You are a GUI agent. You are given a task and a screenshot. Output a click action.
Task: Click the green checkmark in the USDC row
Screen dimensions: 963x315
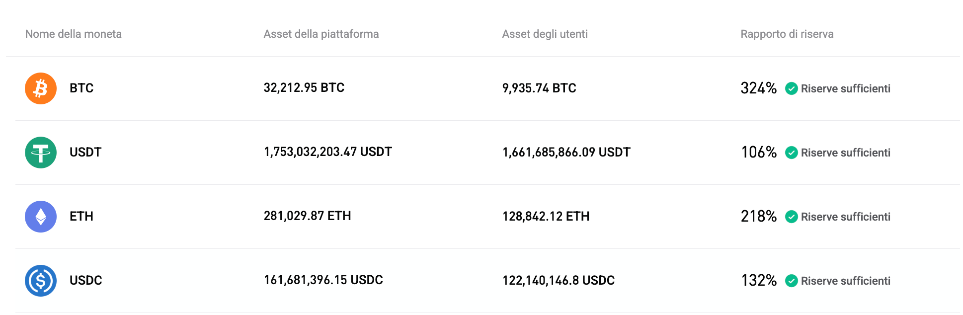tap(792, 280)
